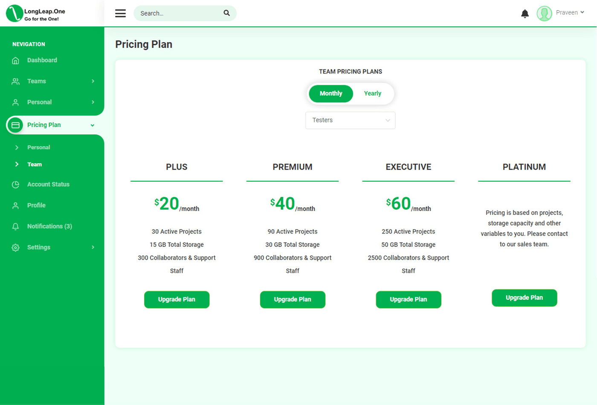Open the notification bell icon
Viewport: 597px width, 405px height.
point(525,14)
